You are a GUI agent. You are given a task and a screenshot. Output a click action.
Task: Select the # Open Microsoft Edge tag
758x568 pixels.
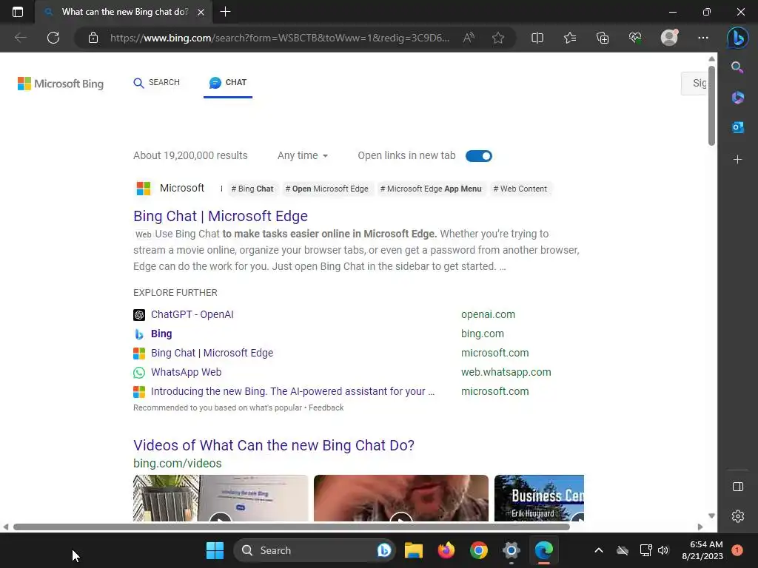click(x=326, y=189)
